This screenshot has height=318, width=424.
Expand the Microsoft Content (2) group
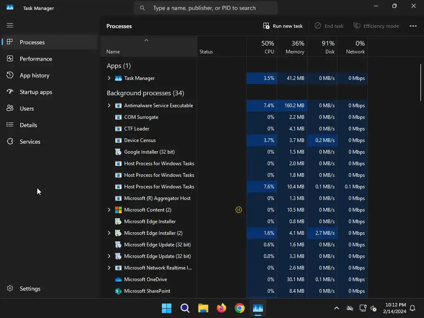[109, 210]
